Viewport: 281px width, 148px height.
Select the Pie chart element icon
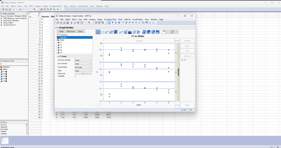(149, 32)
